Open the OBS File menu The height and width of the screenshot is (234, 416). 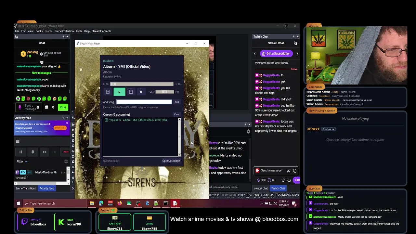pos(17,31)
